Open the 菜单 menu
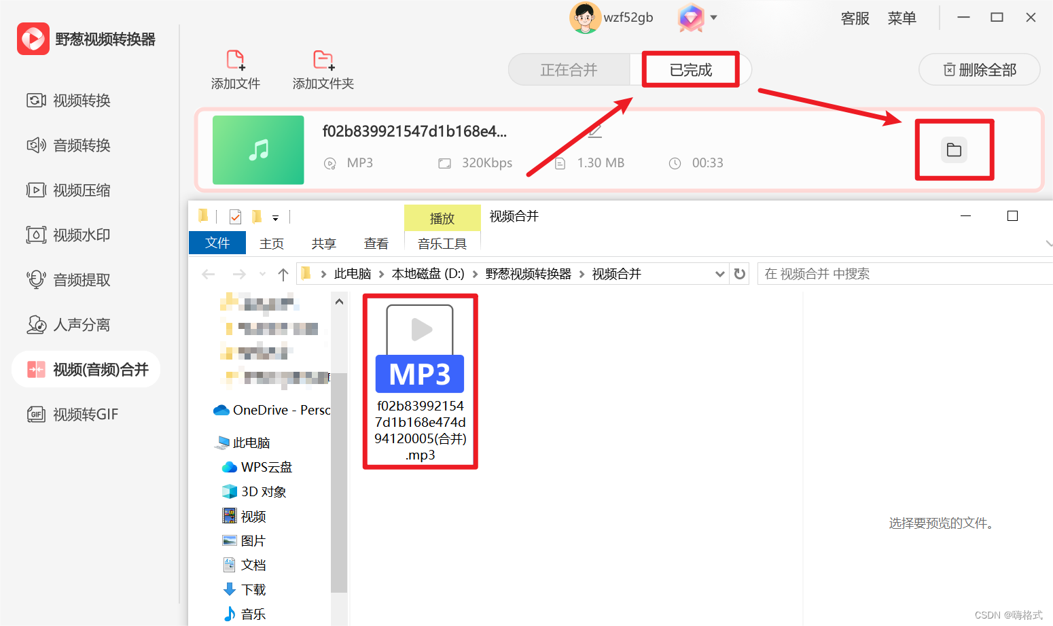The image size is (1053, 626). coord(902,18)
